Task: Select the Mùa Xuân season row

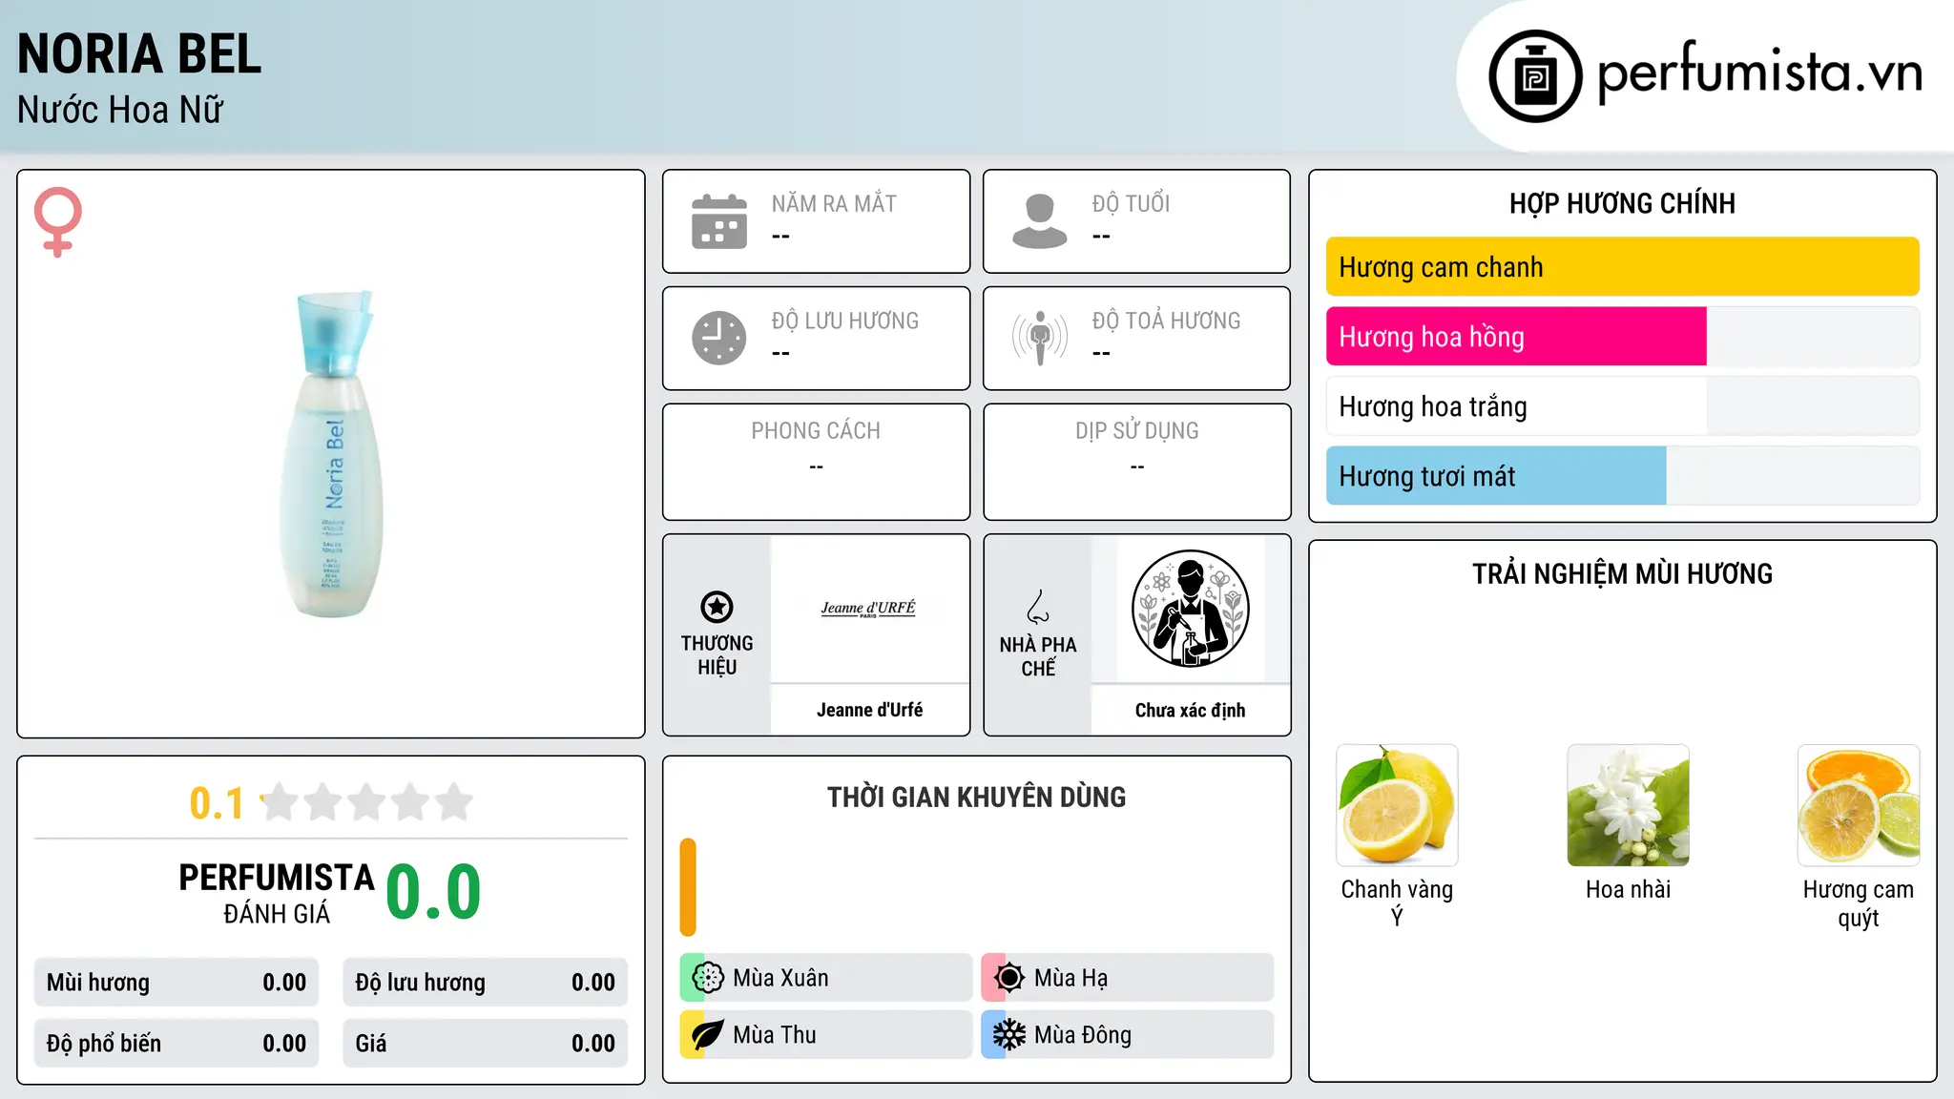Action: [x=826, y=978]
